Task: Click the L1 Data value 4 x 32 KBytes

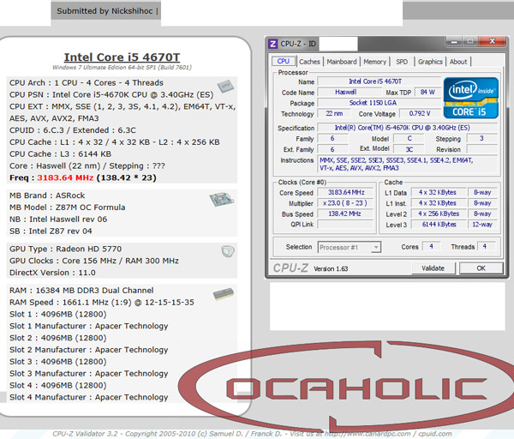Action: pyautogui.click(x=438, y=192)
